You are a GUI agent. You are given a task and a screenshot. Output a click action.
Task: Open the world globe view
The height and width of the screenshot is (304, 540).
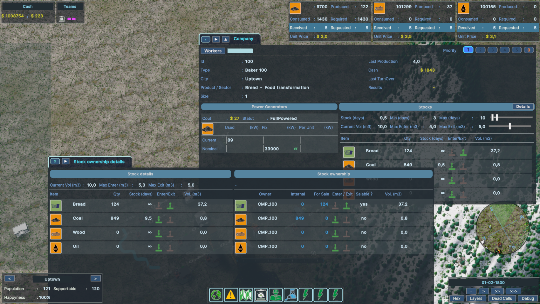pyautogui.click(x=216, y=295)
